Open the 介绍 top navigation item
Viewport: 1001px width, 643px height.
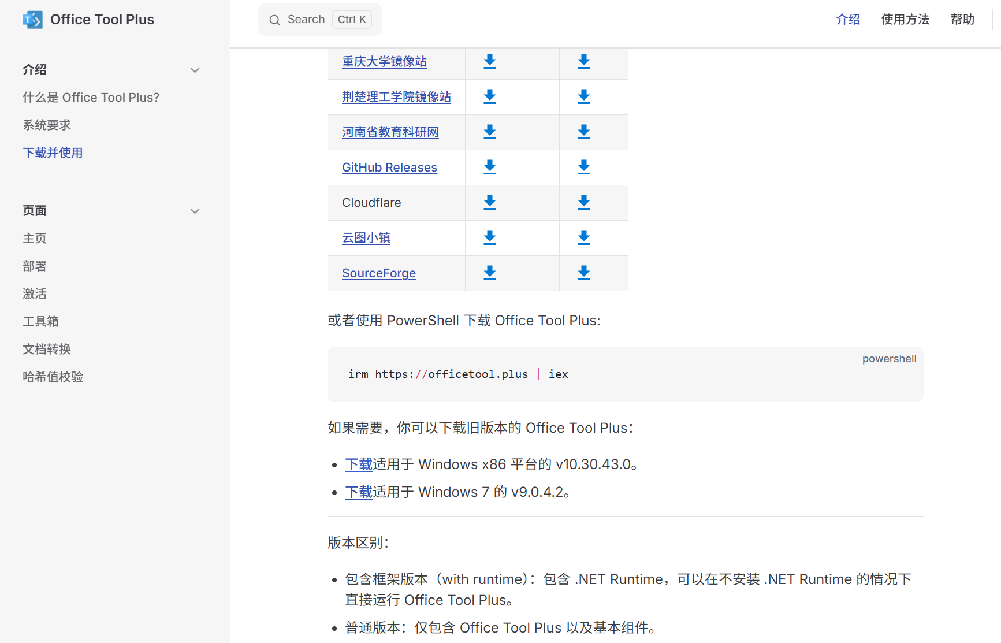point(848,20)
